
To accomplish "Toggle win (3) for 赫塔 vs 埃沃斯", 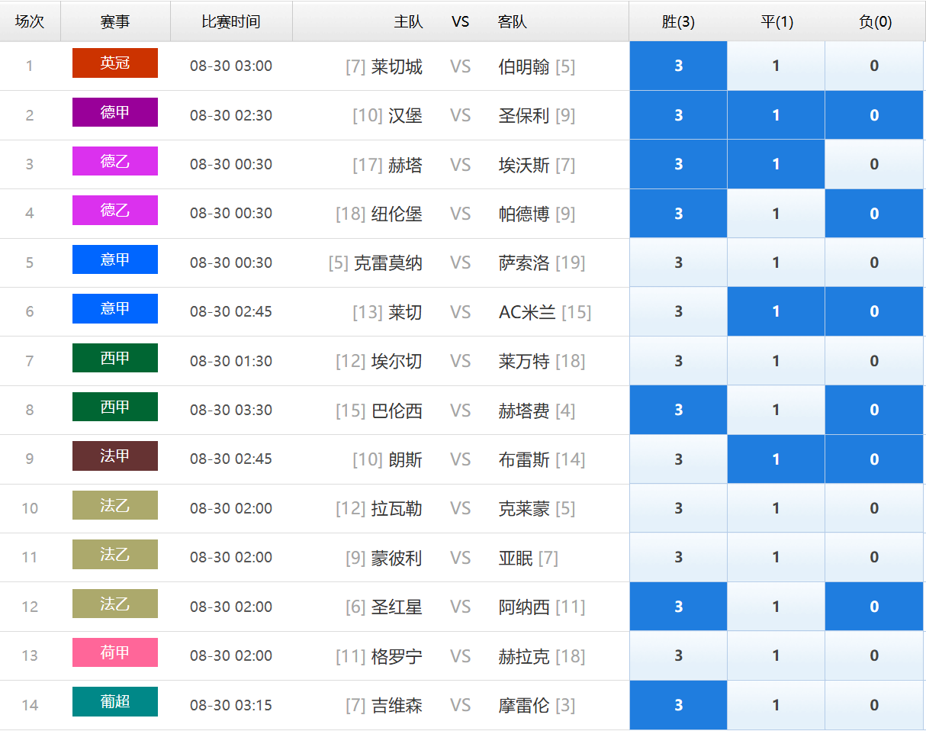I will point(678,164).
